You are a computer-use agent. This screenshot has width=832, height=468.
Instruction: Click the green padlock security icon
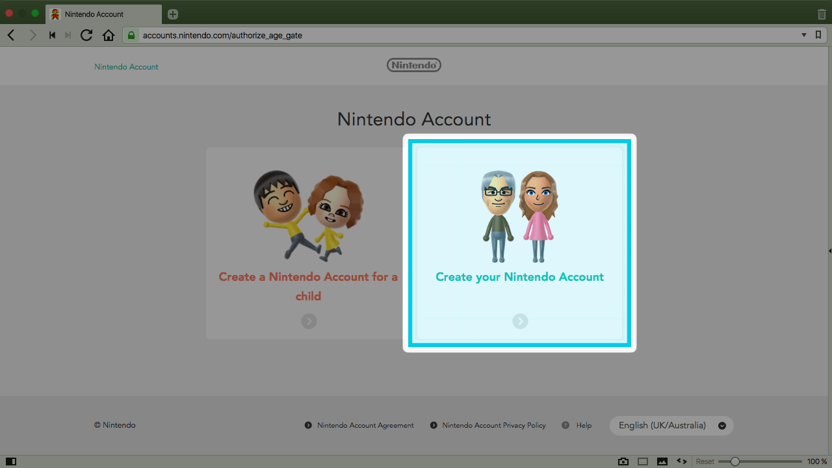132,35
